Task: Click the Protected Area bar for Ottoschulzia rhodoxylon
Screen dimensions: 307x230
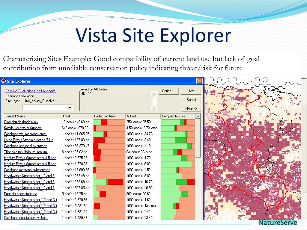Action: point(109,122)
